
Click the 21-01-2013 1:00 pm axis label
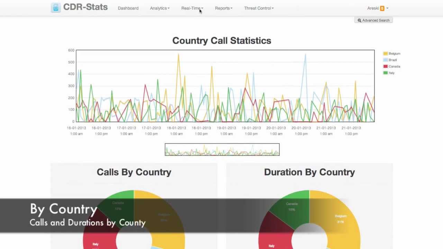[x=351, y=131]
